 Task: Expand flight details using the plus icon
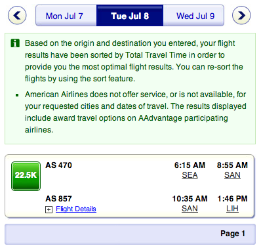click(49, 210)
